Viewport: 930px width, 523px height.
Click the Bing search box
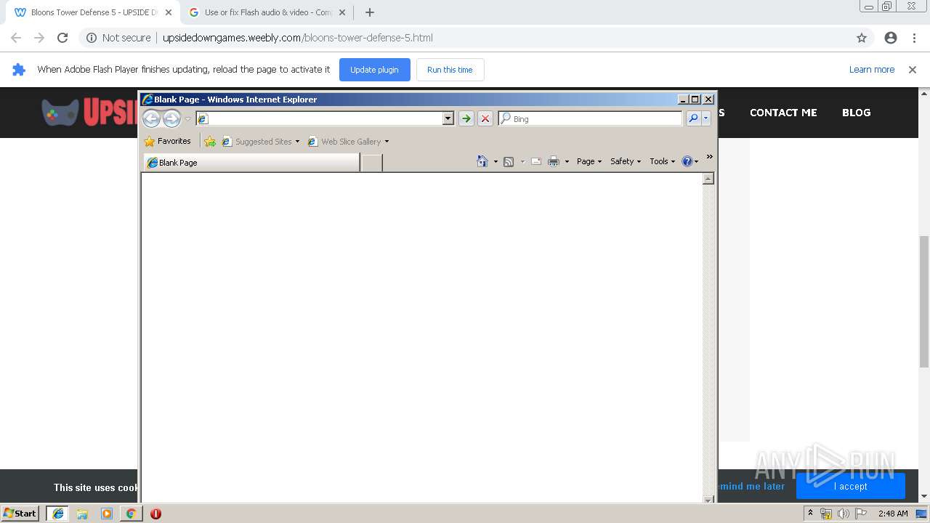click(x=590, y=118)
